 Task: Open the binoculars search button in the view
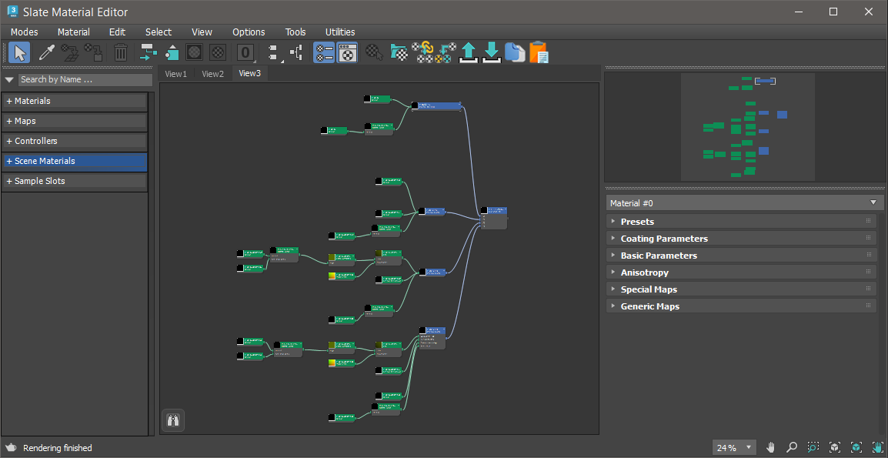coord(173,420)
